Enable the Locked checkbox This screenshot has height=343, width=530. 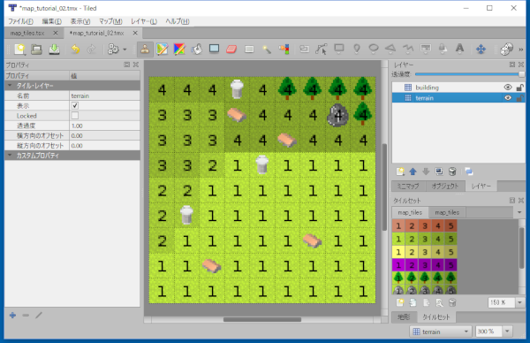(x=75, y=116)
